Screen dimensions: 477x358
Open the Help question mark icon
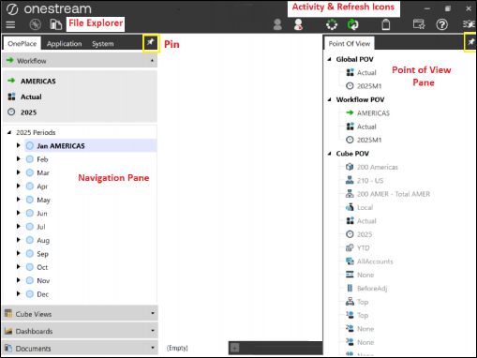[441, 24]
